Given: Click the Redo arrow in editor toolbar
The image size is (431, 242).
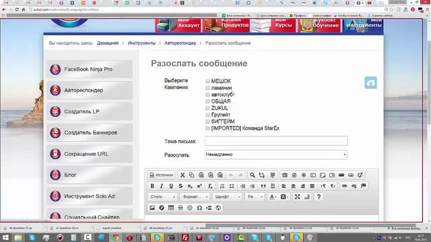Looking at the screenshot, I should 240,175.
